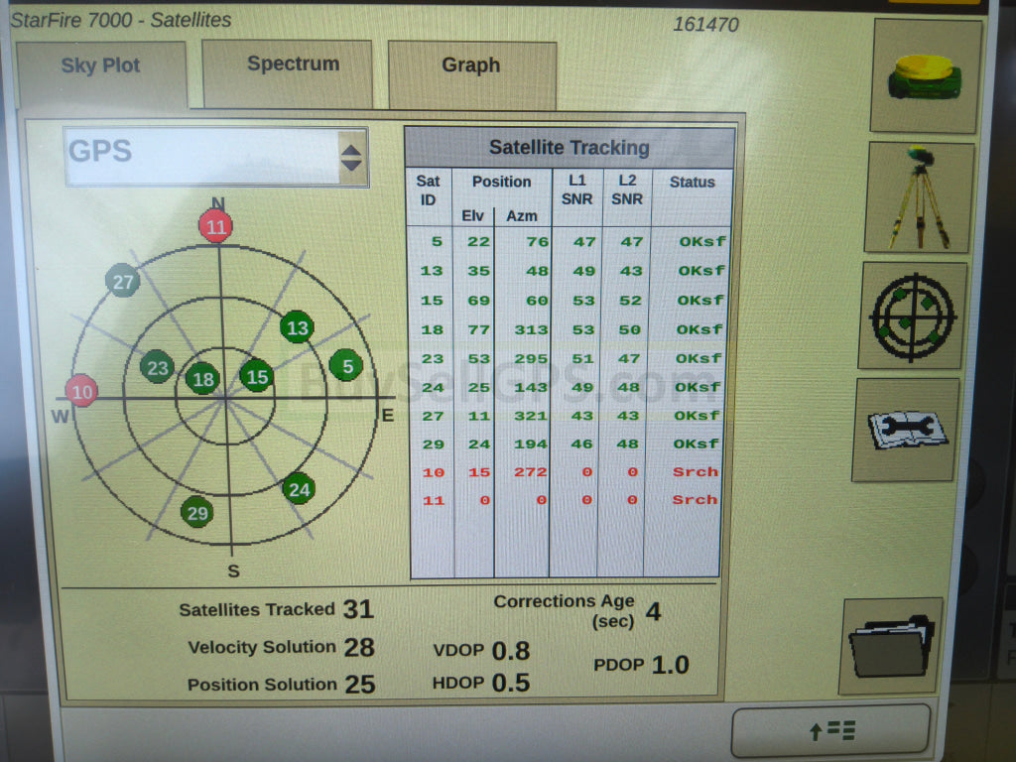Open the file folder icon button
Image resolution: width=1016 pixels, height=762 pixels.
coord(892,645)
